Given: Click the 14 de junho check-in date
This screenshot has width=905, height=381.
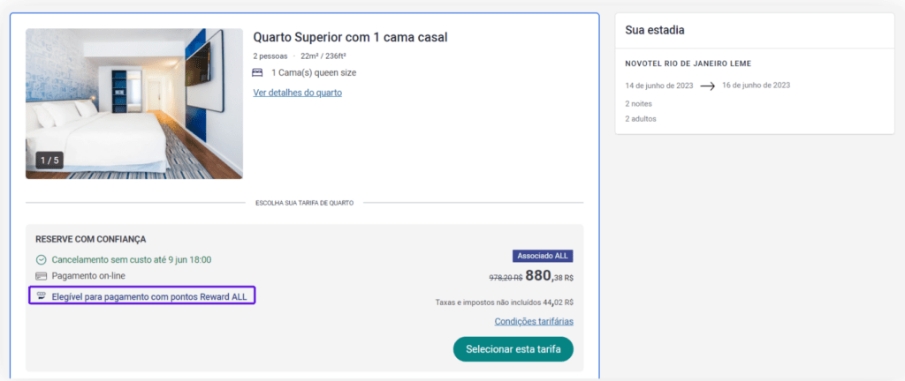Looking at the screenshot, I should pos(658,86).
